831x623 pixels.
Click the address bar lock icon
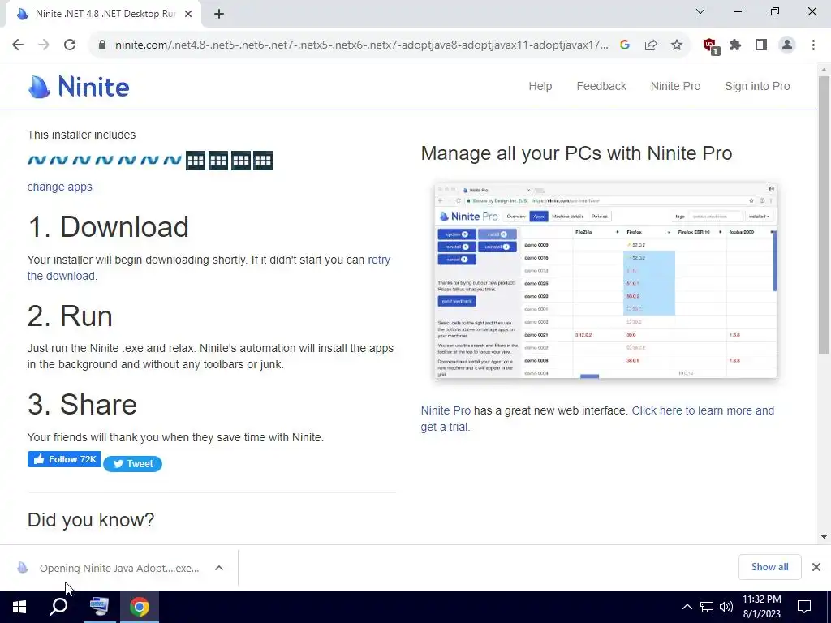[x=102, y=45]
